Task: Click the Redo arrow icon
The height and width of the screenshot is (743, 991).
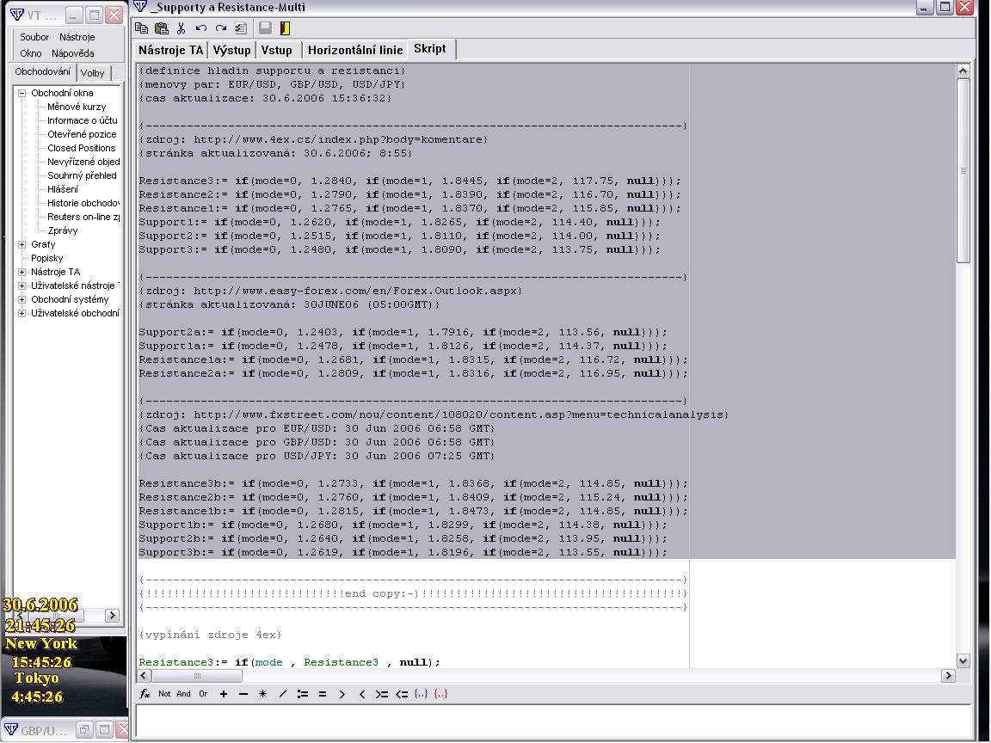Action: 221,28
